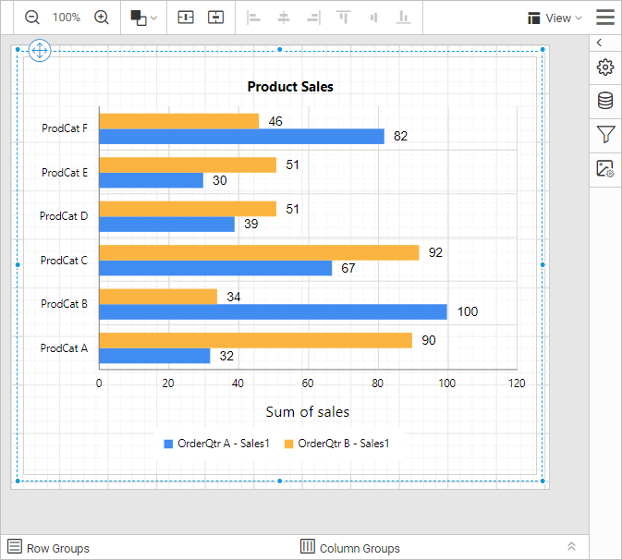Image resolution: width=622 pixels, height=560 pixels.
Task: Click the orange ProdCat B bar labeled 34
Action: pos(158,297)
